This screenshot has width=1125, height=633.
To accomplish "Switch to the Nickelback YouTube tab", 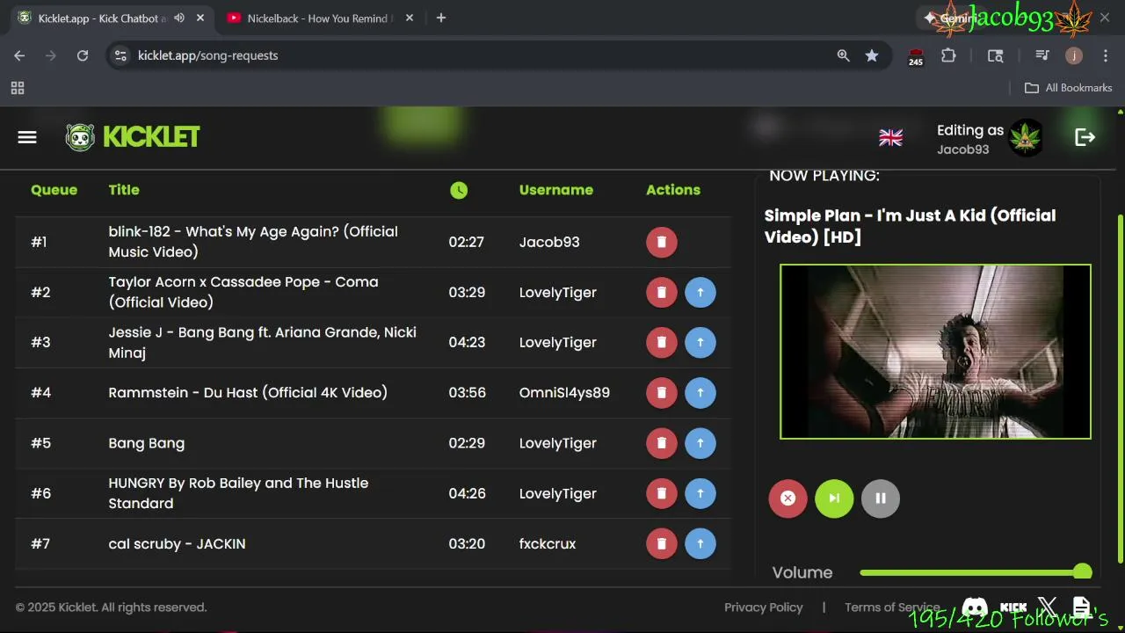I will pos(319,18).
